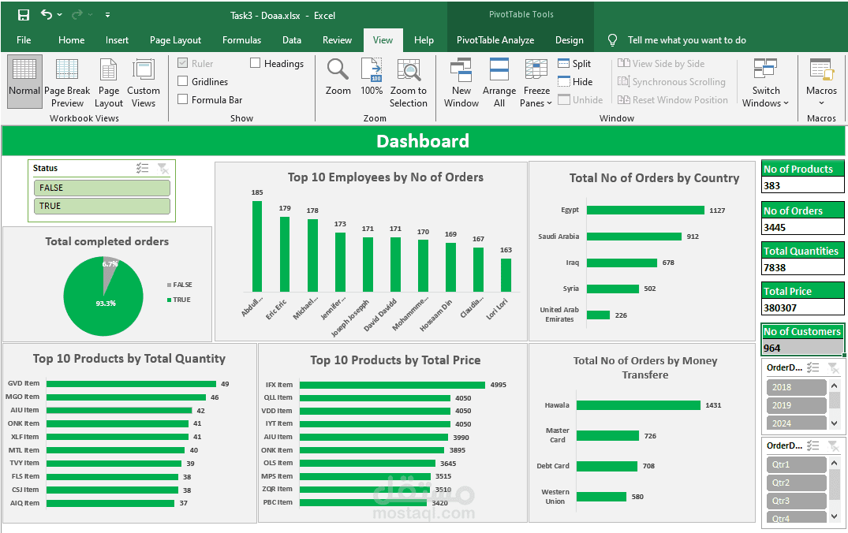Open a New Window of the workbook
Image resolution: width=848 pixels, height=533 pixels.
(x=461, y=79)
